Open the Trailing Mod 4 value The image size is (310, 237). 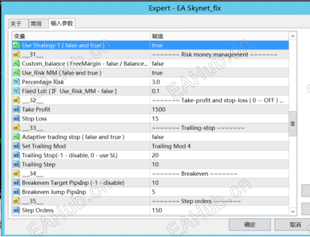coord(219,146)
